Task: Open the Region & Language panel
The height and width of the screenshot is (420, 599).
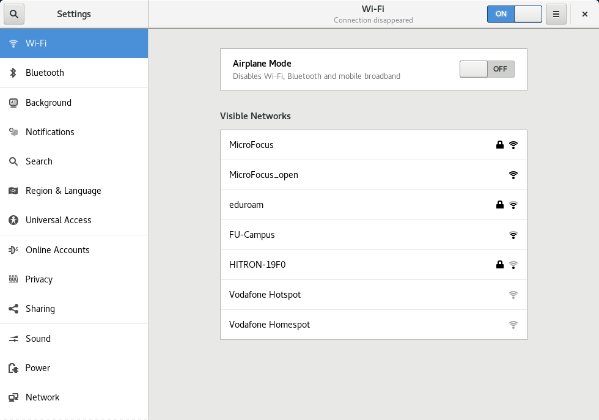Action: tap(63, 191)
